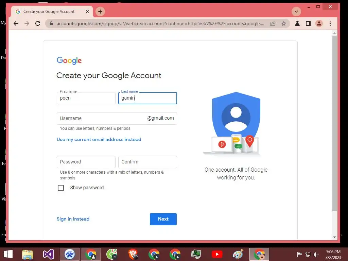
Task: Click the Action Center flag tray icon
Action: [300, 254]
